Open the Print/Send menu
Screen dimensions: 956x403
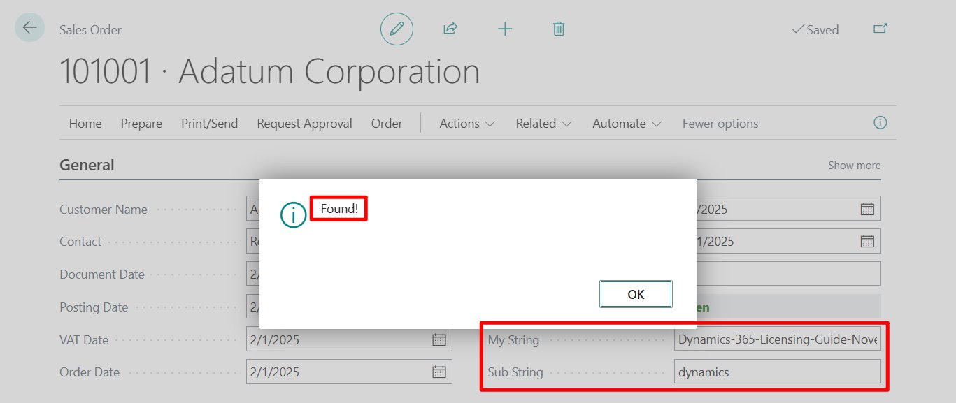(x=210, y=124)
